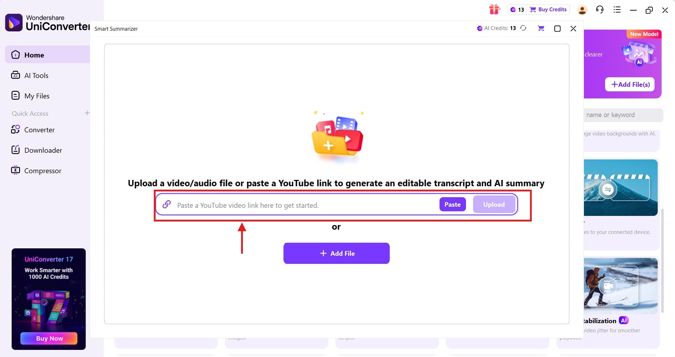This screenshot has height=357, width=675.
Task: Launch the Compressor tool
Action: pyautogui.click(x=42, y=170)
